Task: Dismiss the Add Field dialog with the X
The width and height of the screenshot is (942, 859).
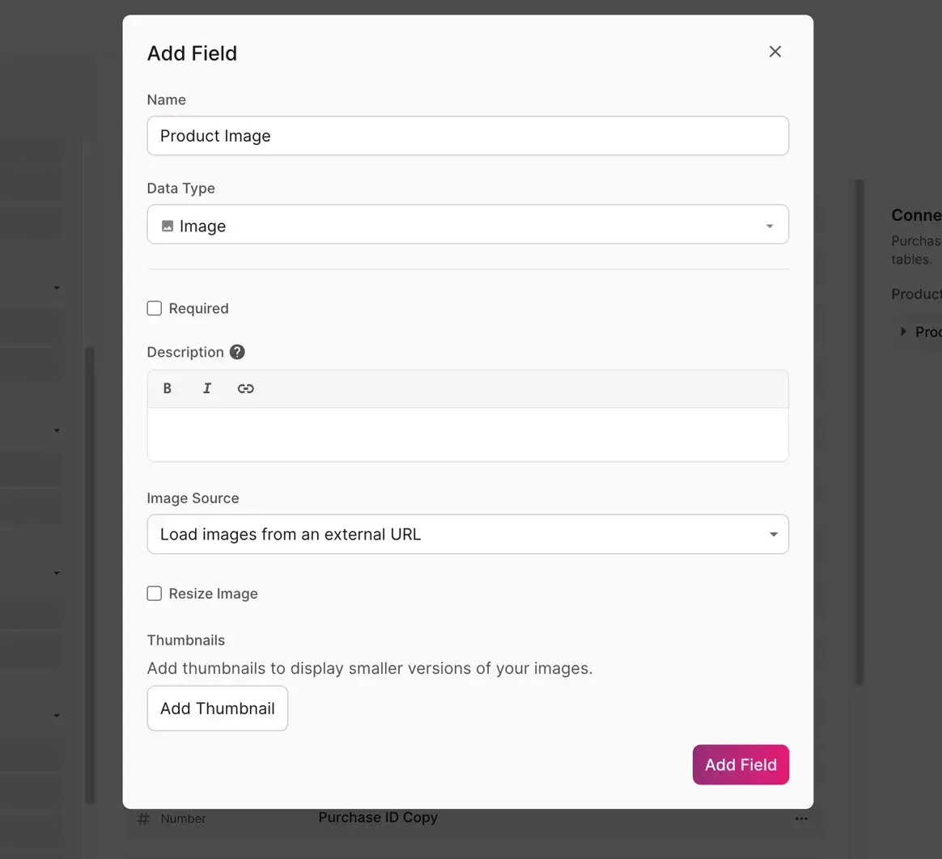Action: point(774,51)
